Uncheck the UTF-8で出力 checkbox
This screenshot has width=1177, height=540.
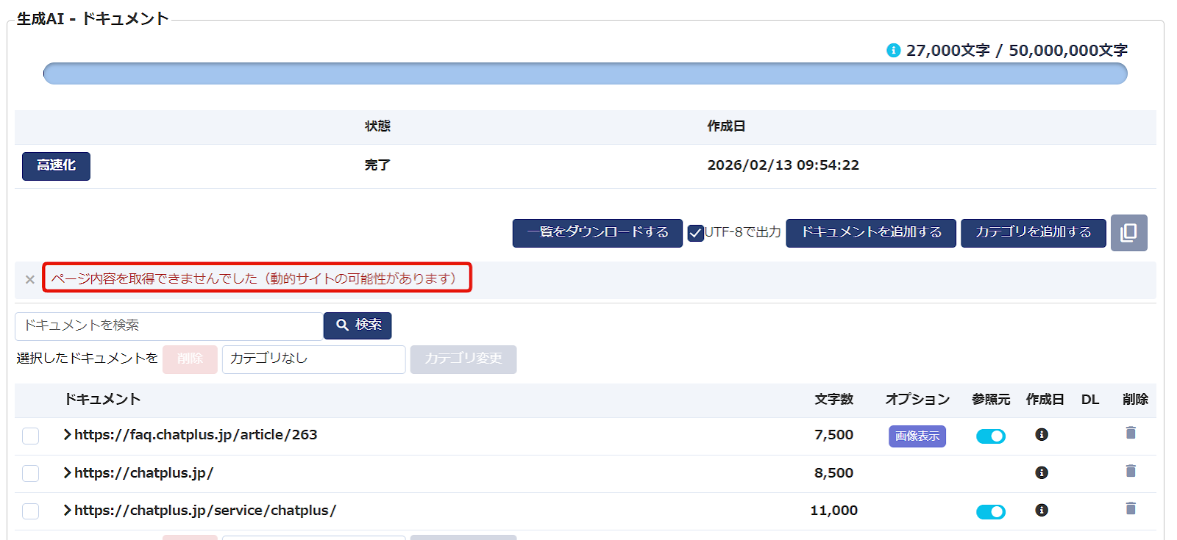point(695,234)
